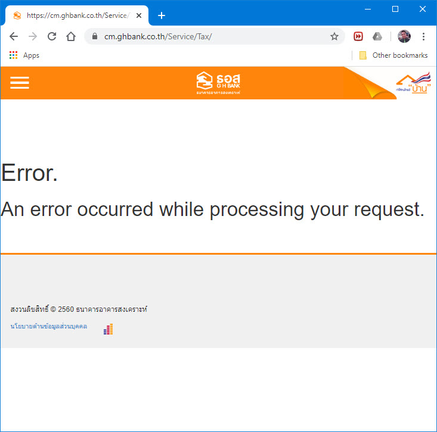Open a new browser tab

pos(162,15)
